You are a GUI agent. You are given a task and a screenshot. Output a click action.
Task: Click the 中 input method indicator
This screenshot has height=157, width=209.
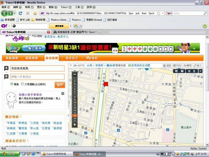162,154
